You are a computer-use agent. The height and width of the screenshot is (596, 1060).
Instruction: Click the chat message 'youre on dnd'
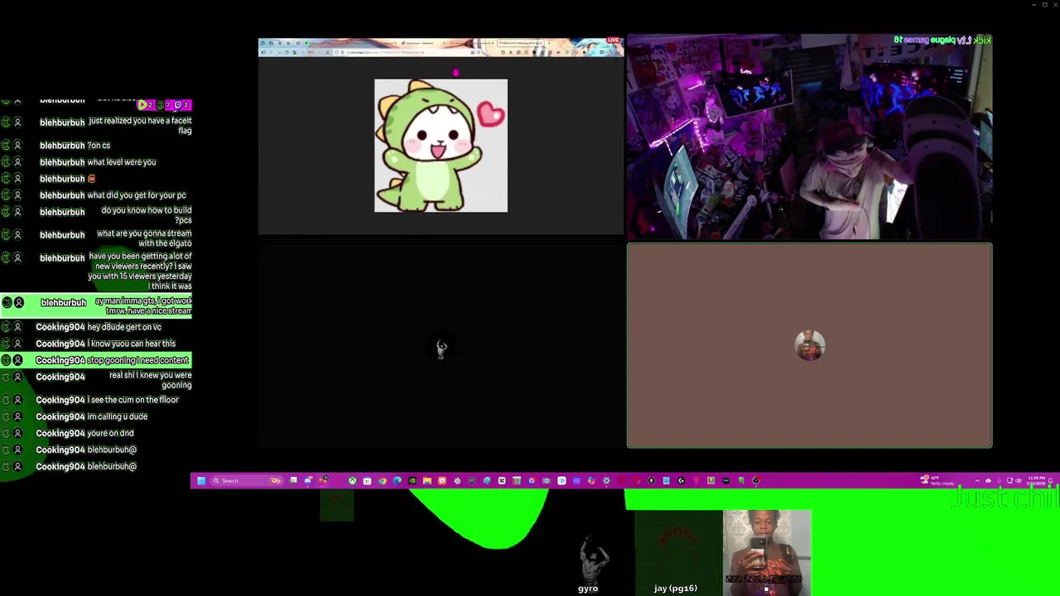110,433
